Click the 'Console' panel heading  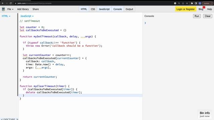tap(149, 16)
